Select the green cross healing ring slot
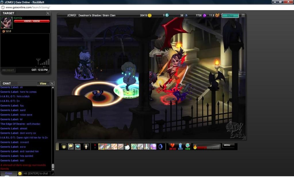294x179 pixels. [x=134, y=147]
